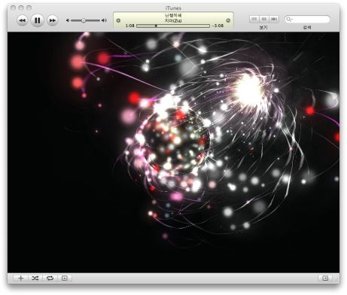Toggle the remaining time -3:08 display

pyautogui.click(x=218, y=26)
